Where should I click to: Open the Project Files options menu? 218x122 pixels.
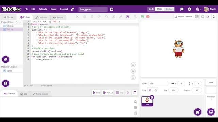point(21,22)
